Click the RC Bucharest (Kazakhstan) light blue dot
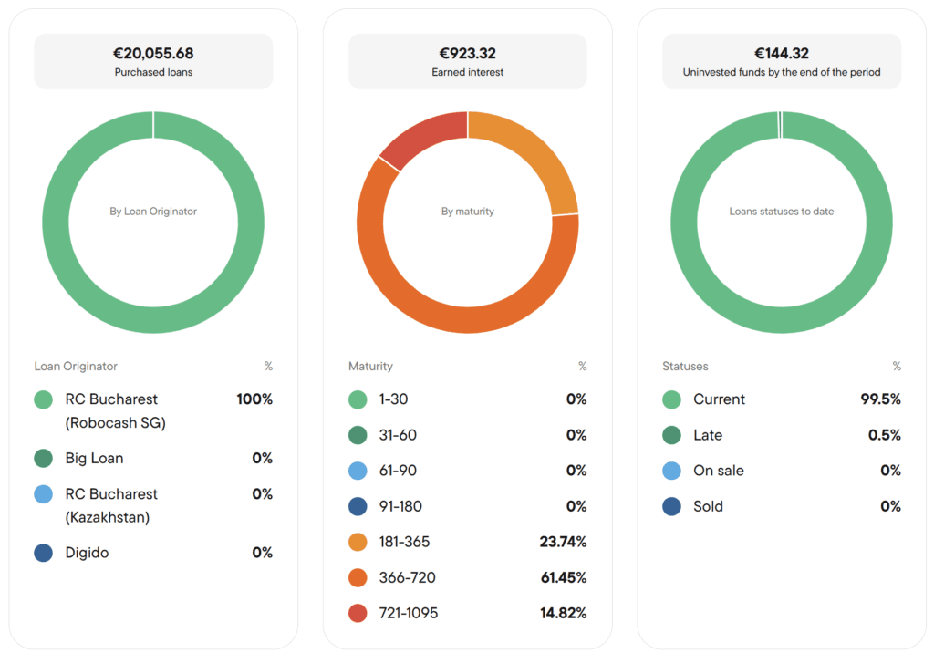This screenshot has height=653, width=934. pyautogui.click(x=44, y=494)
